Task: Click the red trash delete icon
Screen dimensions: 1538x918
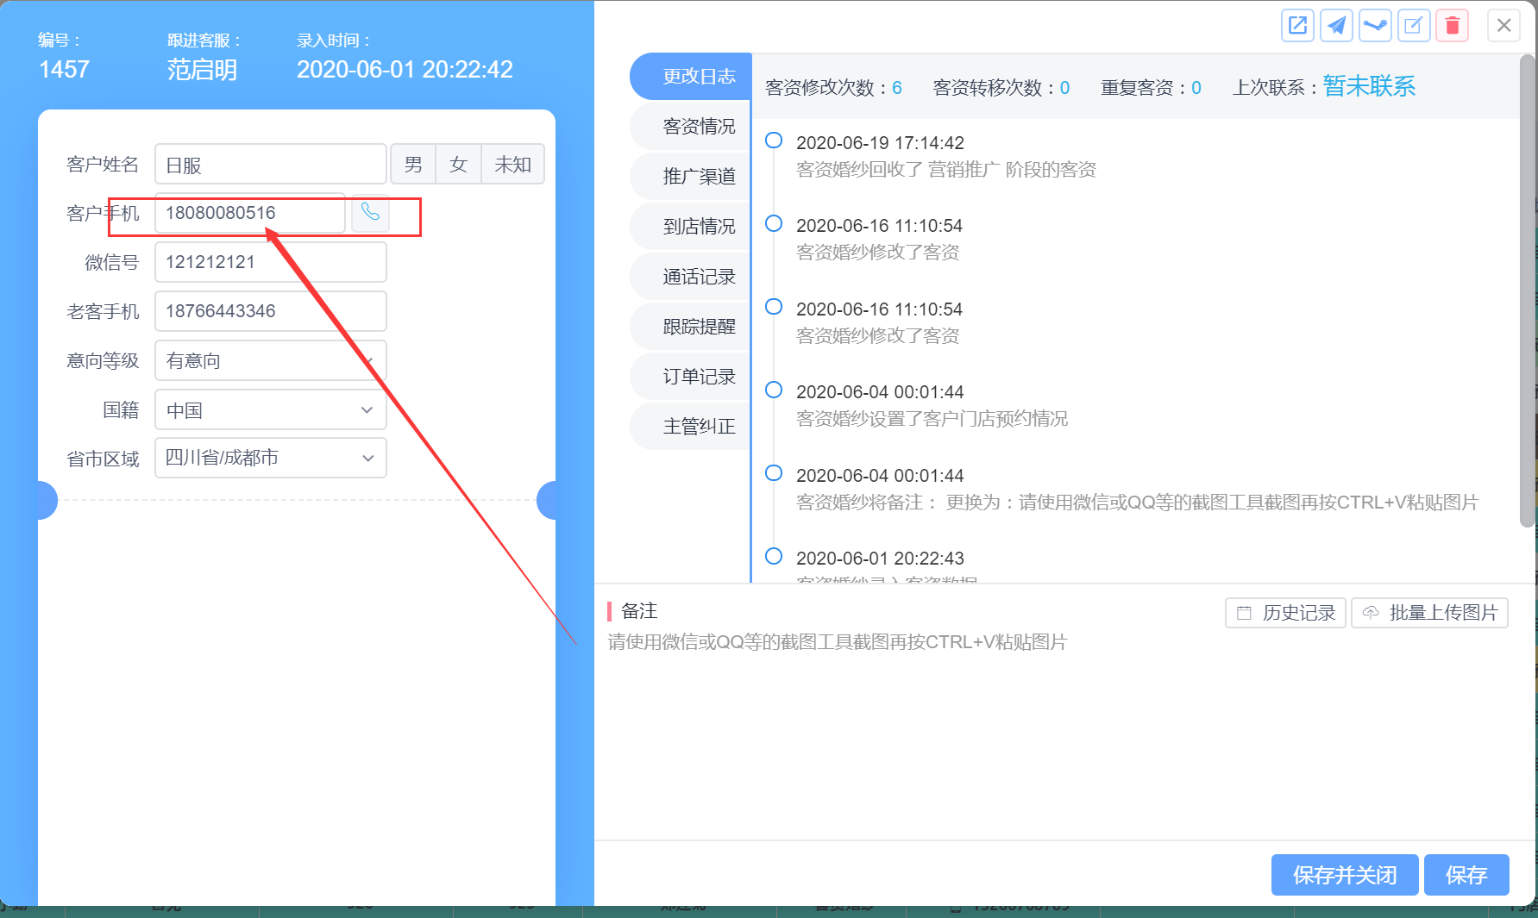Action: (x=1452, y=26)
